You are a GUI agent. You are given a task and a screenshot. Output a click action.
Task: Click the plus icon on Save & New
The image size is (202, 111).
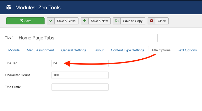coord(85,21)
